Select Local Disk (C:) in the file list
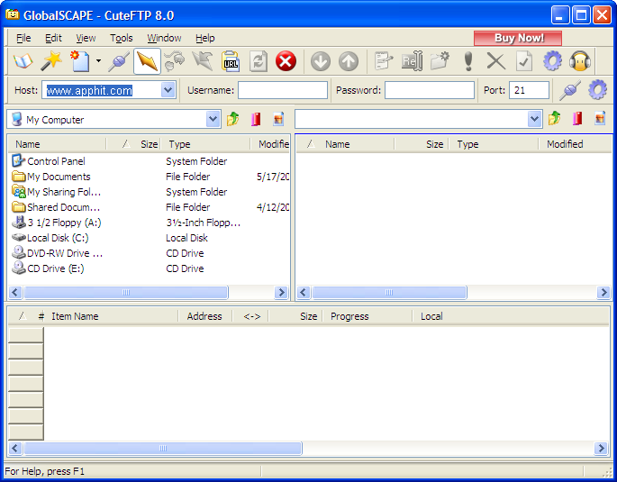 57,238
